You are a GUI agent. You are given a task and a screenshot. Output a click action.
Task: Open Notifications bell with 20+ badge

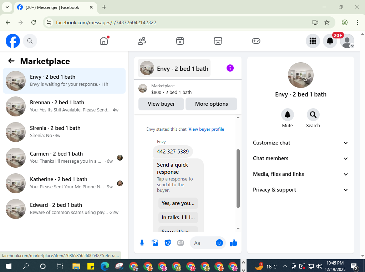click(x=330, y=41)
